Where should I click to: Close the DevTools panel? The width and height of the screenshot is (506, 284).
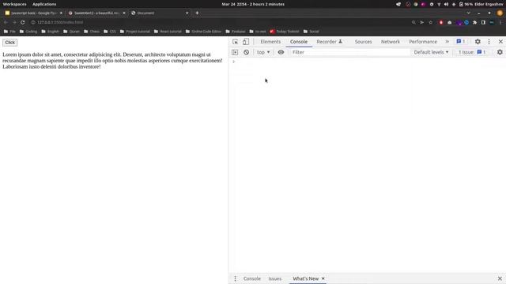(x=500, y=42)
